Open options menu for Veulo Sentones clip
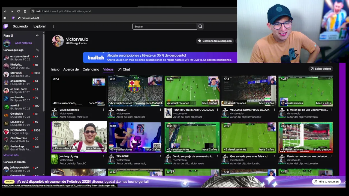The height and width of the screenshot is (196, 349). [x=103, y=110]
